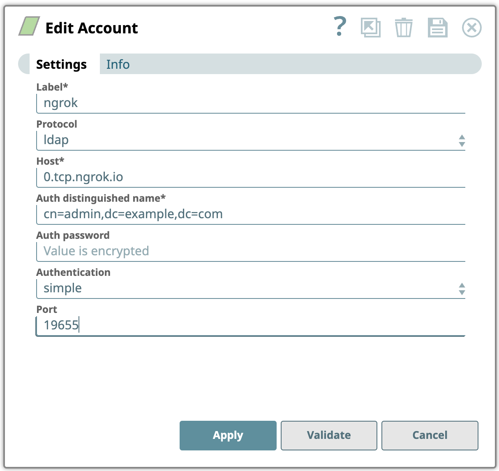
Task: Focus the Label field containing ngrok
Action: point(251,103)
